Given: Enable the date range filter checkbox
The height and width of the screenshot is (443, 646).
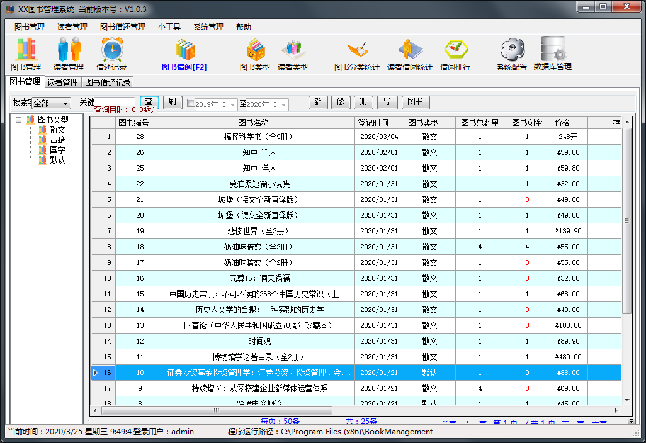Looking at the screenshot, I should click(x=191, y=103).
